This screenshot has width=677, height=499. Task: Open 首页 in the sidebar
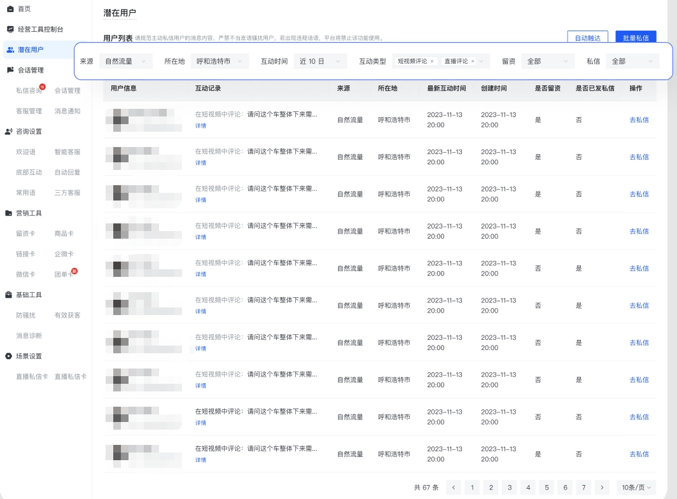pyautogui.click(x=24, y=9)
